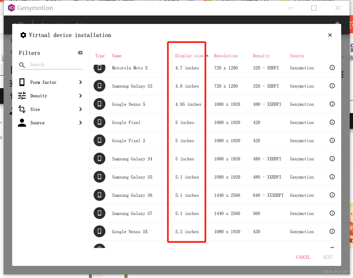Click the phone type icon for Google Nexus 5X

tap(100, 231)
